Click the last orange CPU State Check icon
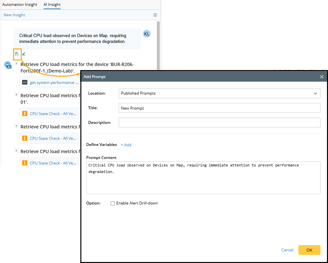This screenshot has height=263, width=328. [24, 163]
